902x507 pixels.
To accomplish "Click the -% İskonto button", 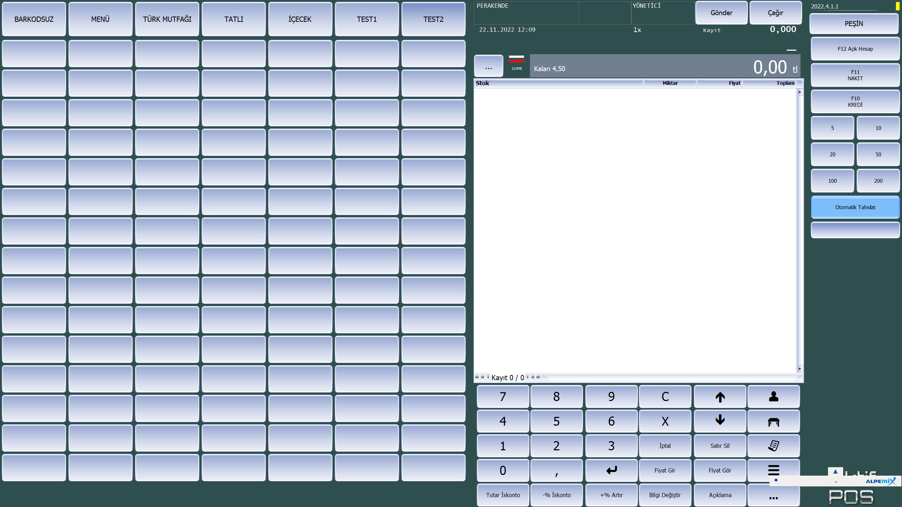I will pos(556,495).
